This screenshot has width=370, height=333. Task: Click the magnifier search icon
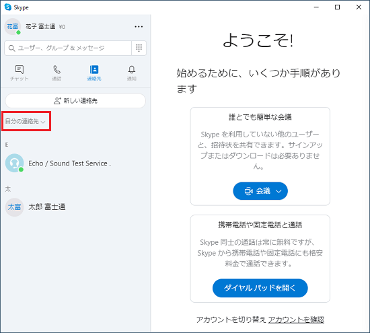[x=11, y=48]
